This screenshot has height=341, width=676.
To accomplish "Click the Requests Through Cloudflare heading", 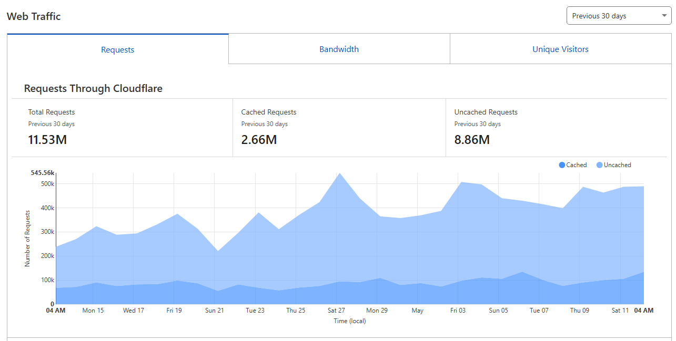I will (93, 88).
